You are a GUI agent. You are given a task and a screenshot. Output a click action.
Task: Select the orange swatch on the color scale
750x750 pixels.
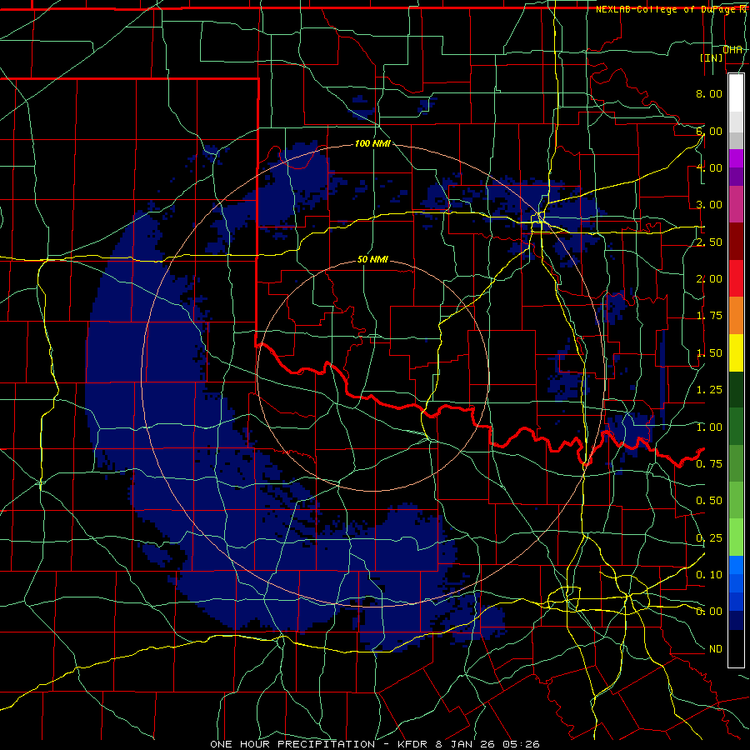tap(736, 316)
